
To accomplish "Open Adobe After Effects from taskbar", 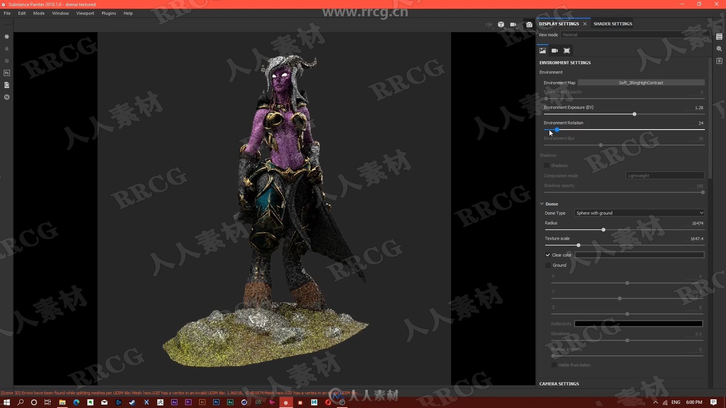I will click(x=174, y=402).
